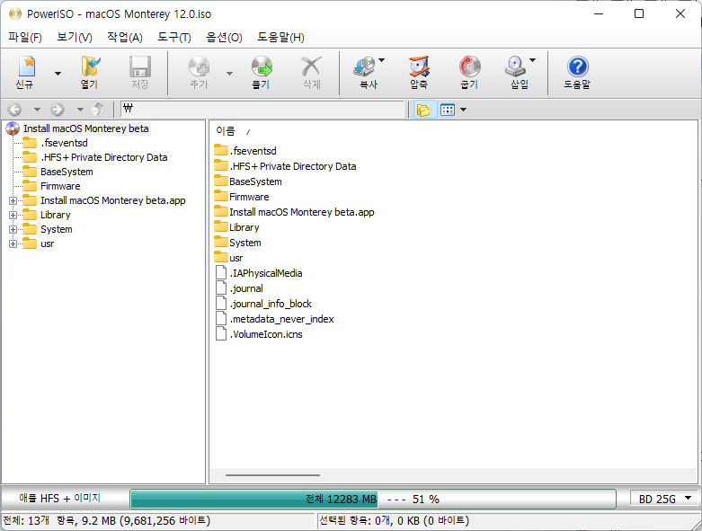Click the Forward navigation arrow
This screenshot has width=702, height=531.
(58, 110)
